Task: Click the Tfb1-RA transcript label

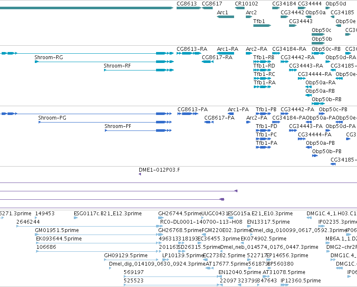Action: point(265,83)
